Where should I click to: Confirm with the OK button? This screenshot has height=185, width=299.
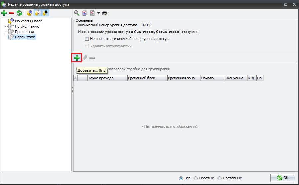[283, 178]
